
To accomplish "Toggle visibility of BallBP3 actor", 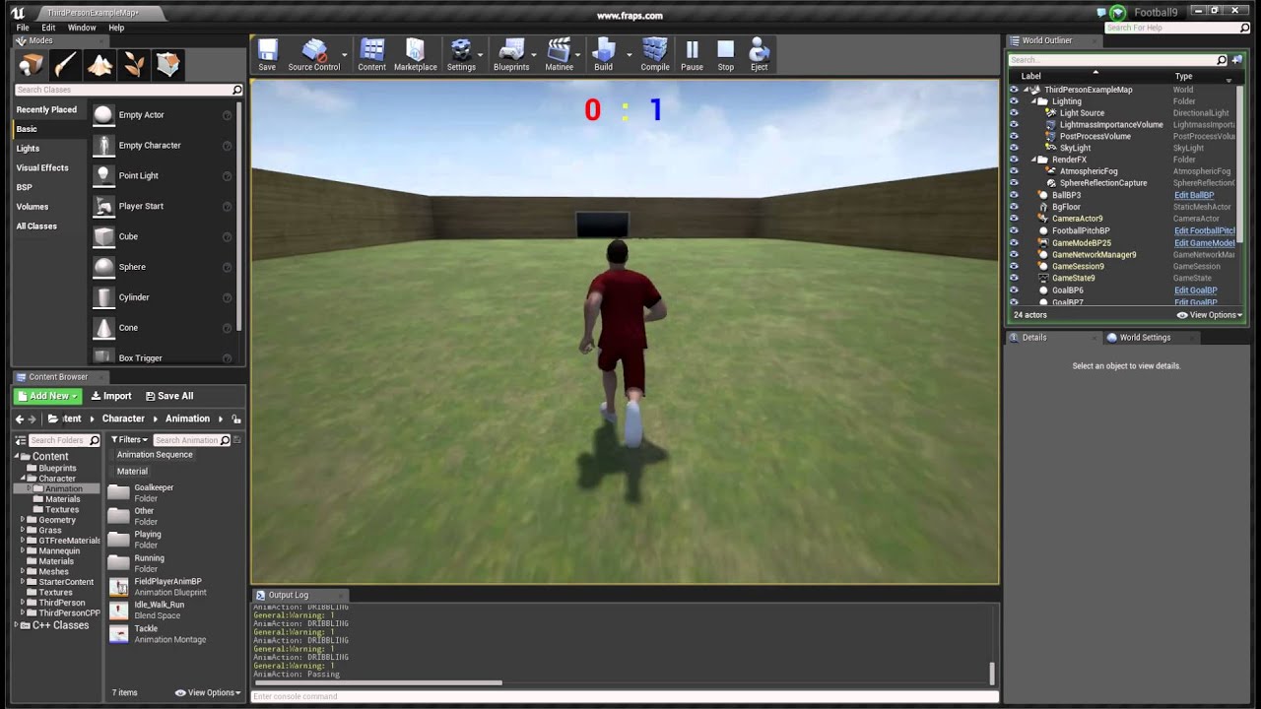I will point(1014,195).
